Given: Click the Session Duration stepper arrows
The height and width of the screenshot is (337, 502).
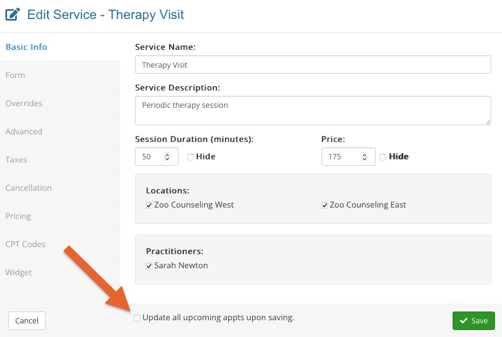Looking at the screenshot, I should pyautogui.click(x=167, y=157).
